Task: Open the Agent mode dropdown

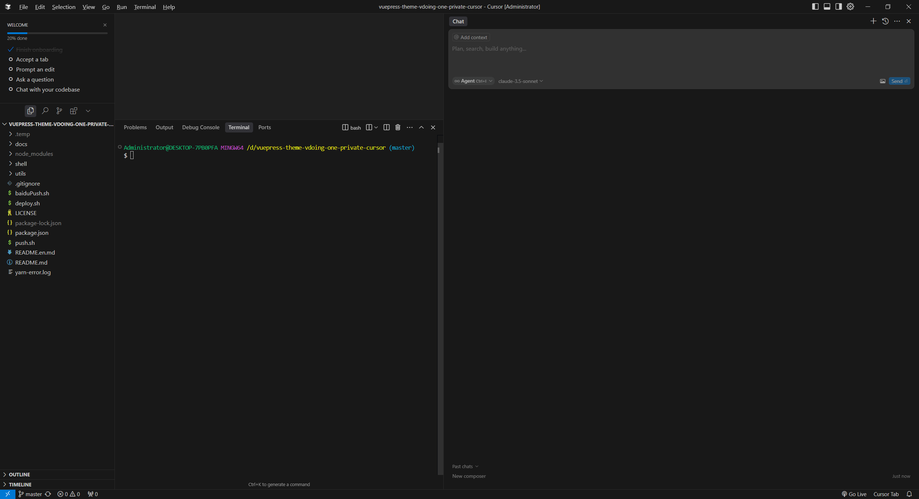Action: (x=473, y=81)
